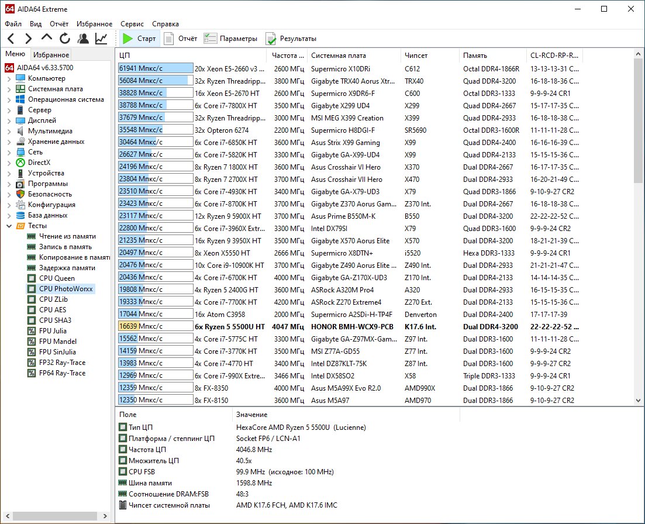The width and height of the screenshot is (645, 524).
Task: Expand the Компьютер tree node
Action: [x=9, y=78]
